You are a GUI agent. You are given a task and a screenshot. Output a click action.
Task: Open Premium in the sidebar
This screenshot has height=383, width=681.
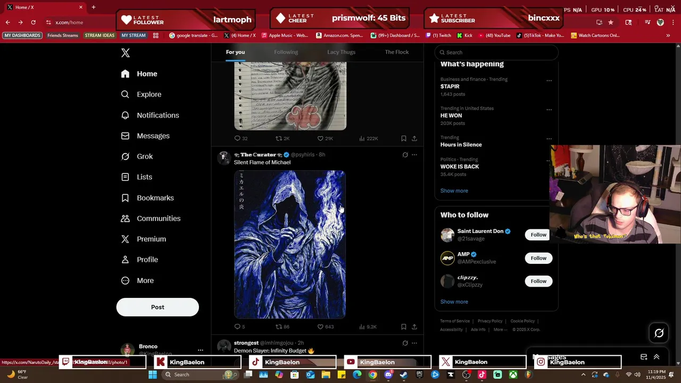(143, 239)
